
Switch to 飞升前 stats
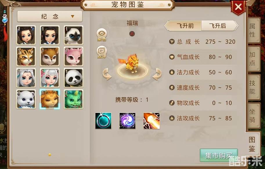(x=183, y=26)
